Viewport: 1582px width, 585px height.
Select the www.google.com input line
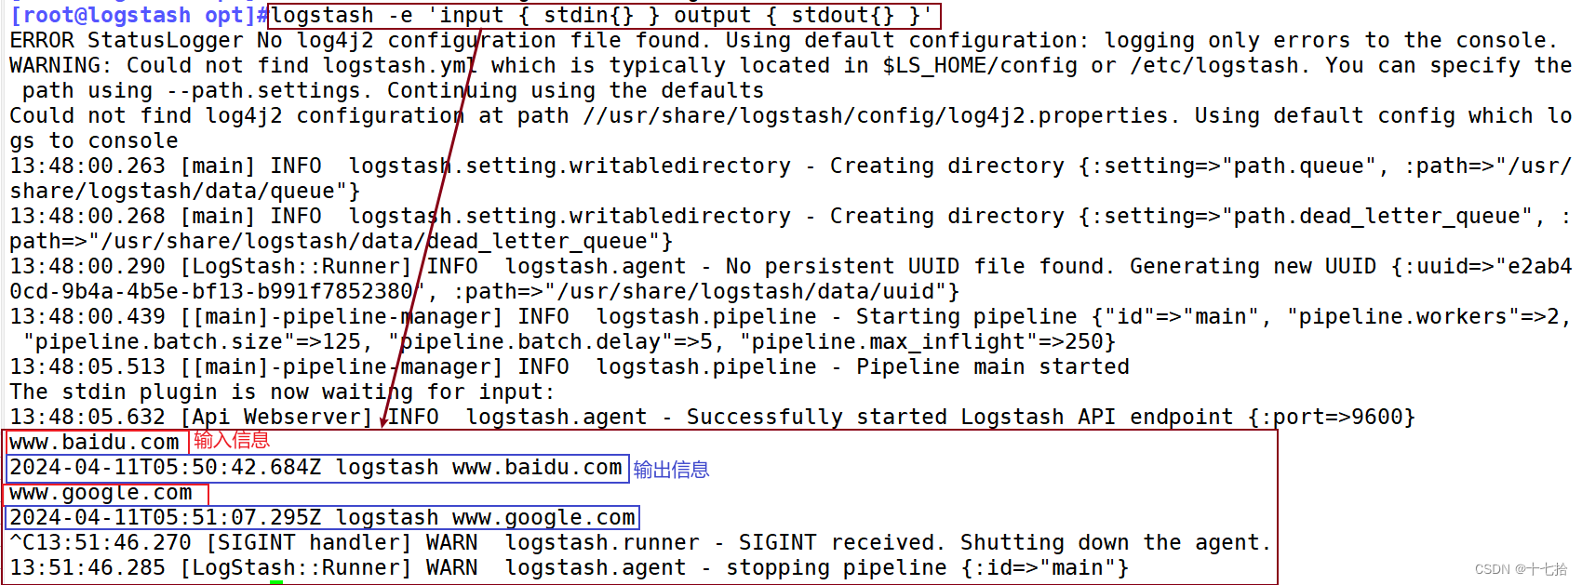pyautogui.click(x=101, y=493)
